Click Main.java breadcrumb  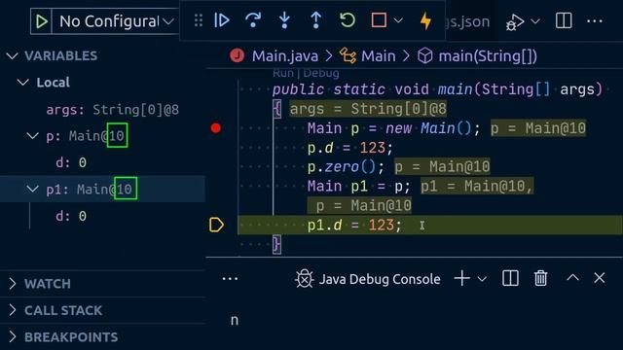(x=285, y=56)
